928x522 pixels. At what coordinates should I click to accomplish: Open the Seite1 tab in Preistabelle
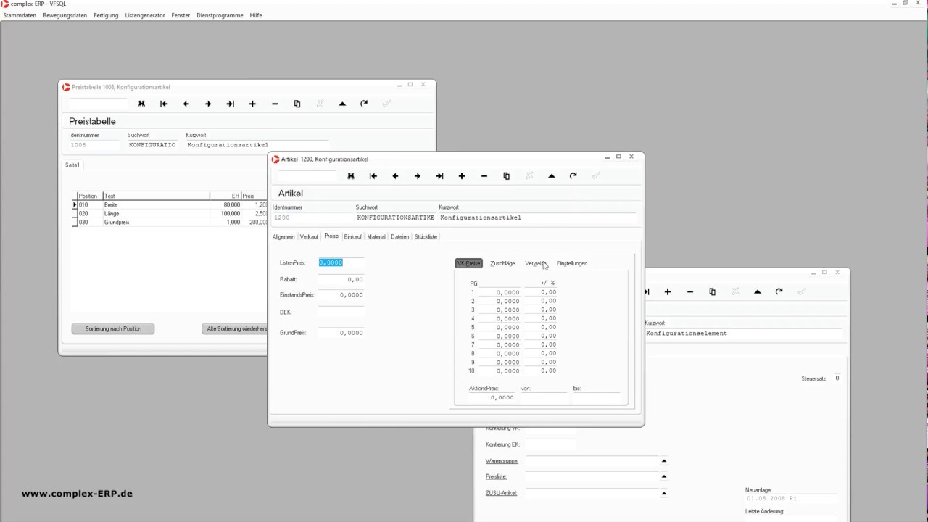click(x=72, y=165)
